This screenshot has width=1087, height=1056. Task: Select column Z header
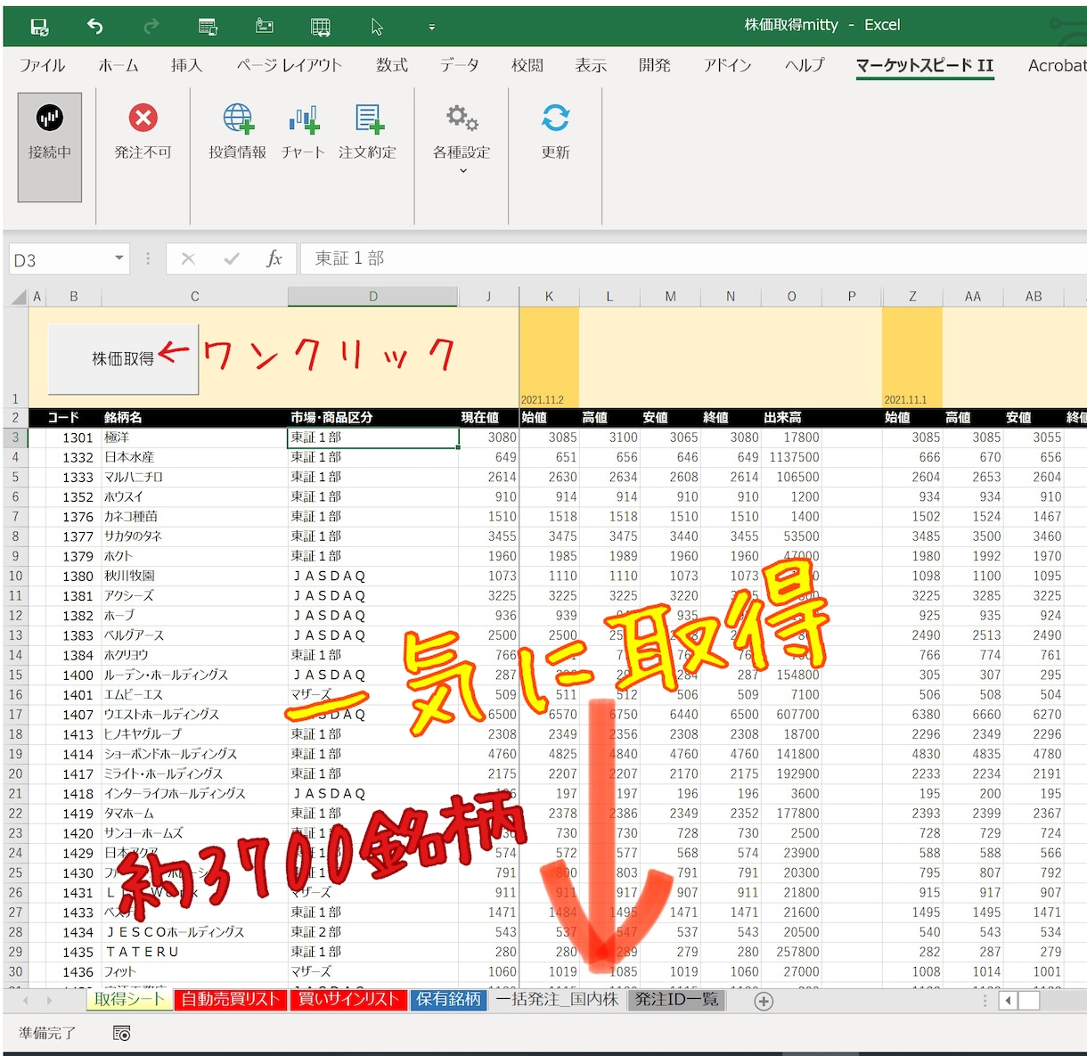pos(912,297)
